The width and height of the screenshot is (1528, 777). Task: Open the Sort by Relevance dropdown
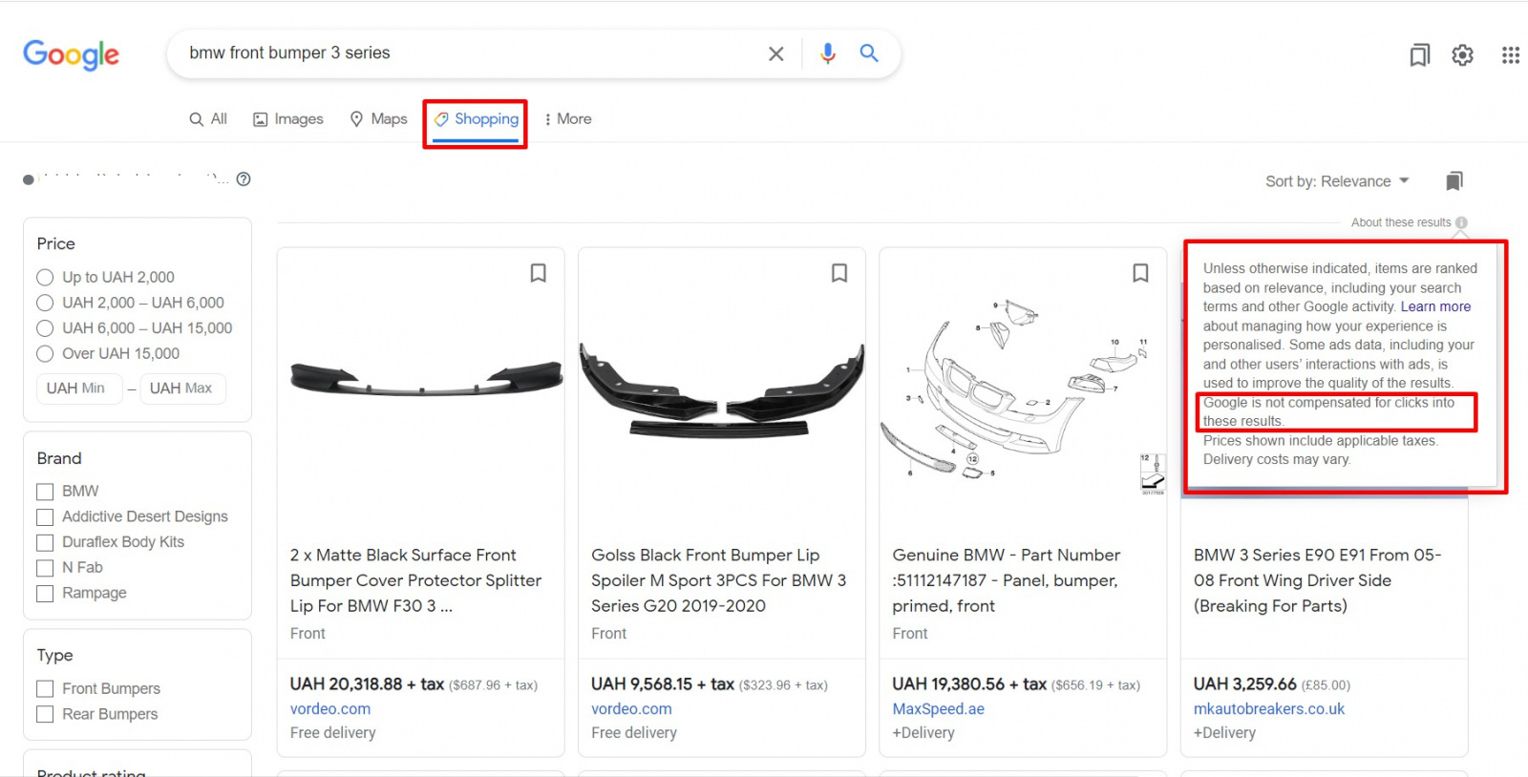(1337, 181)
